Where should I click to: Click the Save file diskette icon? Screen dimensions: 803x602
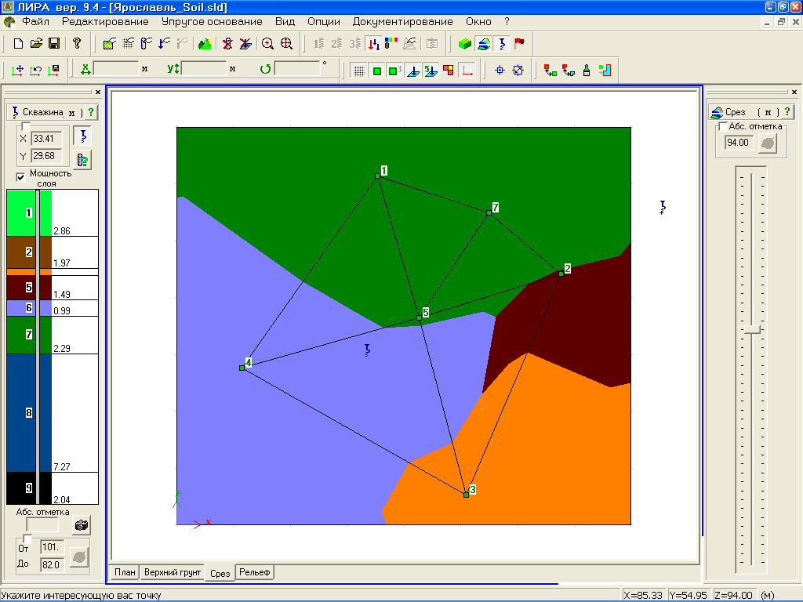(x=54, y=44)
